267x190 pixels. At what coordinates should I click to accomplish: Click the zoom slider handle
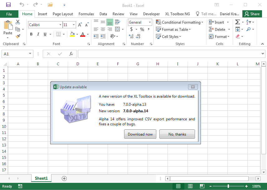pyautogui.click(x=228, y=186)
